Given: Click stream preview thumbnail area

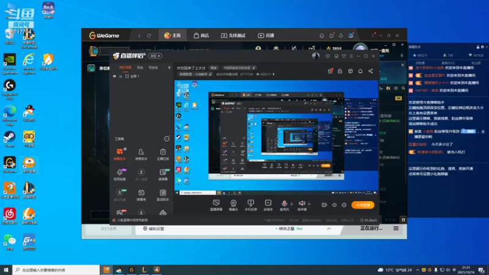Looking at the screenshot, I should click(276, 138).
